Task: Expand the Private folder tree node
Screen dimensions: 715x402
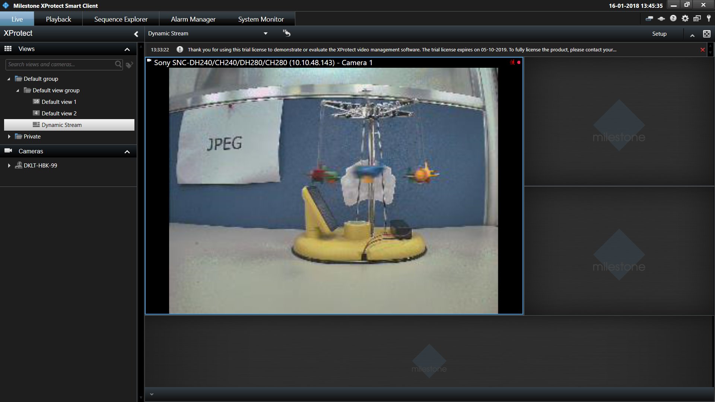Action: click(x=9, y=137)
